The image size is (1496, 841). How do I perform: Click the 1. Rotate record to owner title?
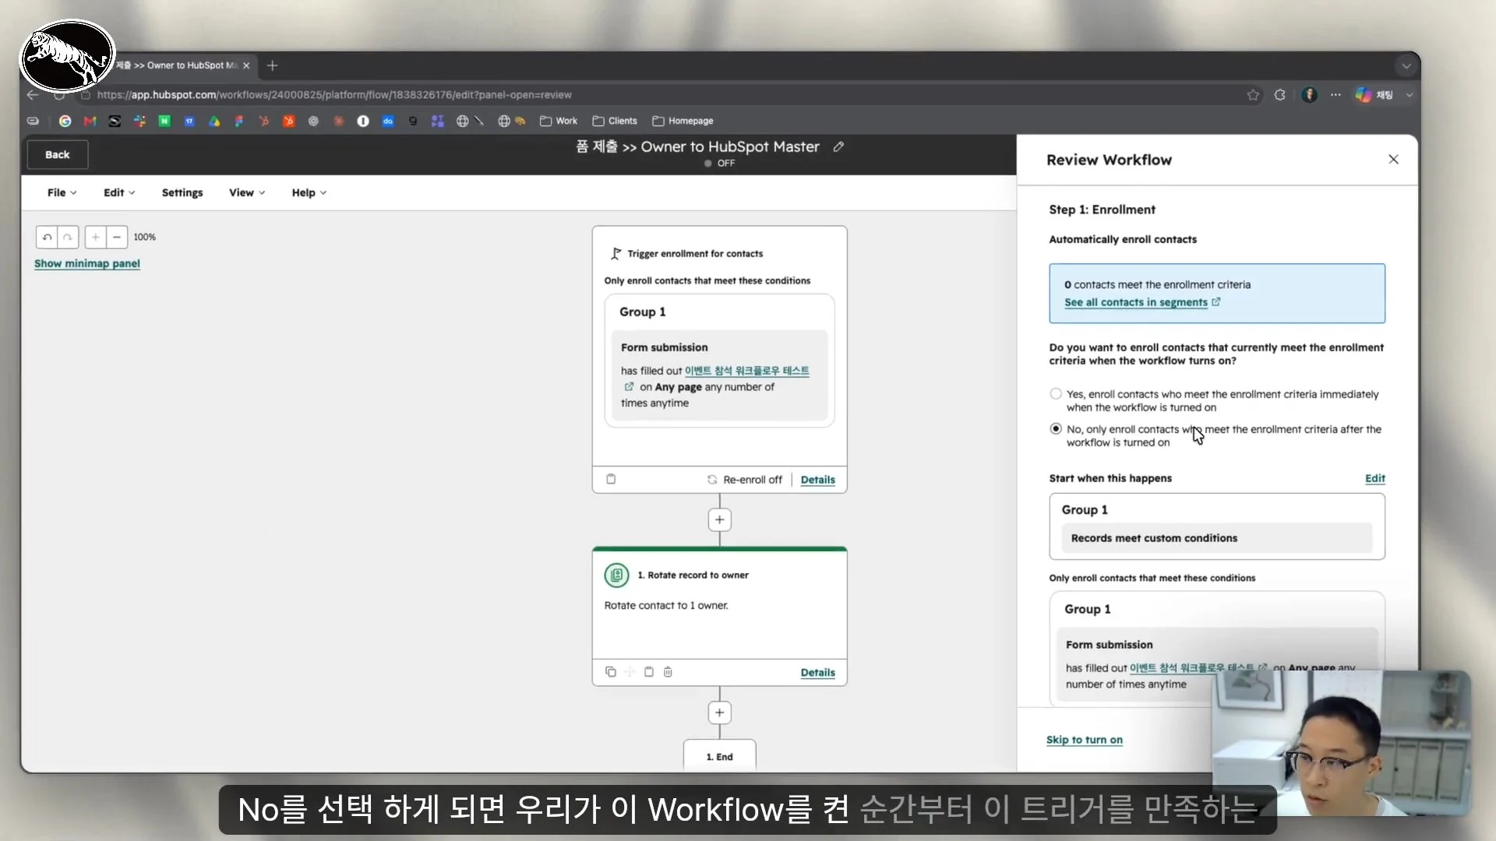click(693, 575)
